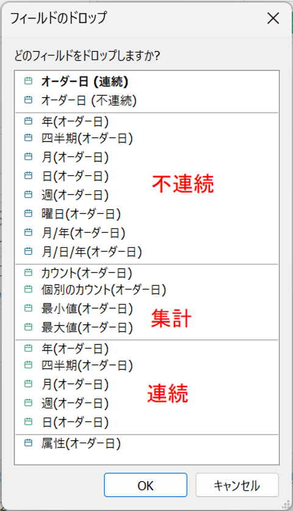Click the calendar icon beside 月/日/年(オーダー日)
The height and width of the screenshot is (511, 293).
point(28,252)
